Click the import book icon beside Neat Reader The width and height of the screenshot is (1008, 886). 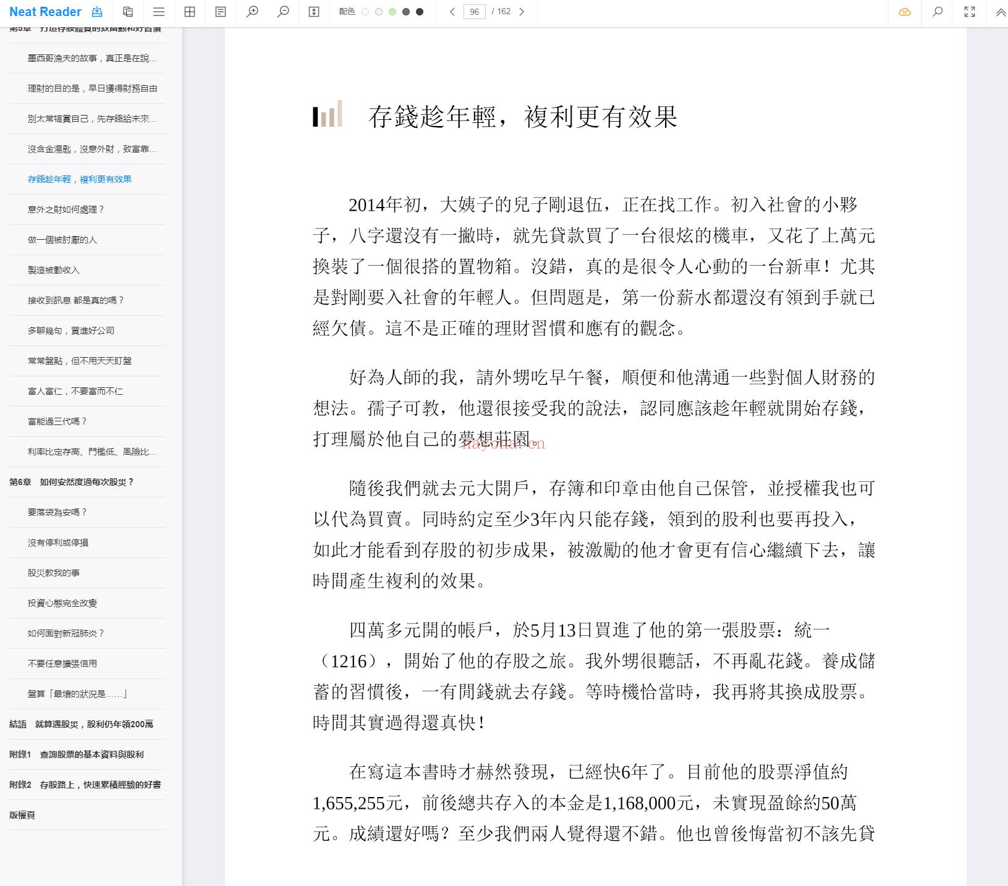(x=97, y=12)
